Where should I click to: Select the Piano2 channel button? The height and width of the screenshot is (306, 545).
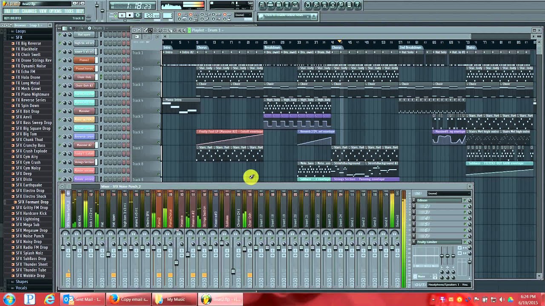[x=84, y=60]
